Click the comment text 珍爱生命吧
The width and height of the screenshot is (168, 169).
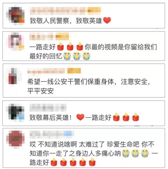click(123, 144)
